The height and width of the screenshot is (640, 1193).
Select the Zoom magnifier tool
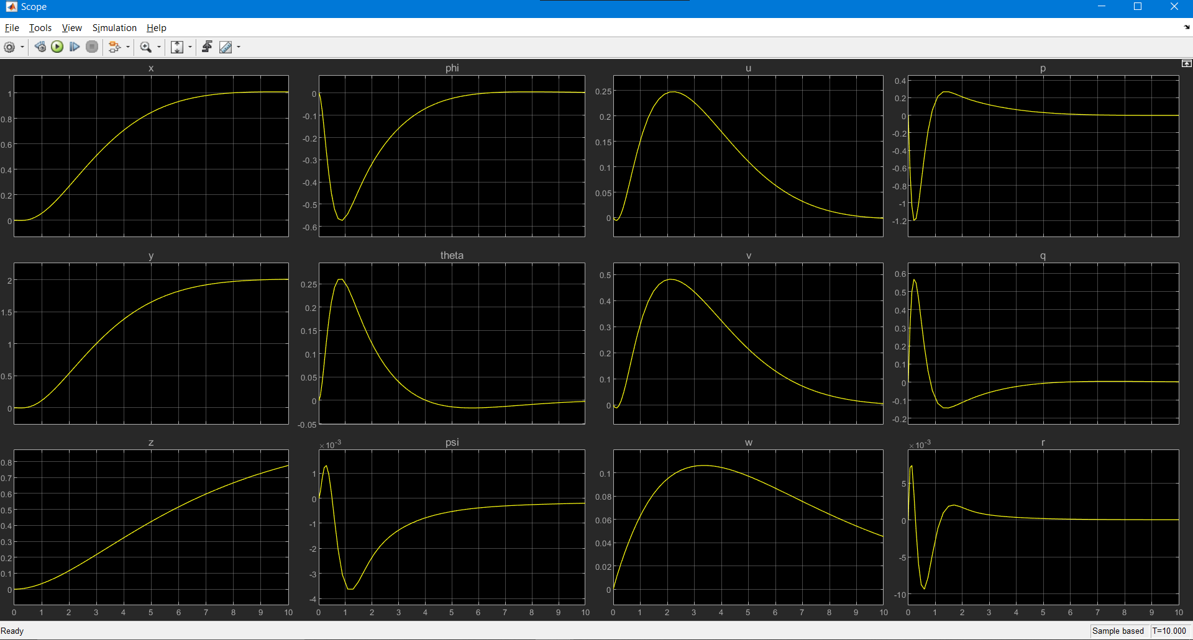point(146,47)
